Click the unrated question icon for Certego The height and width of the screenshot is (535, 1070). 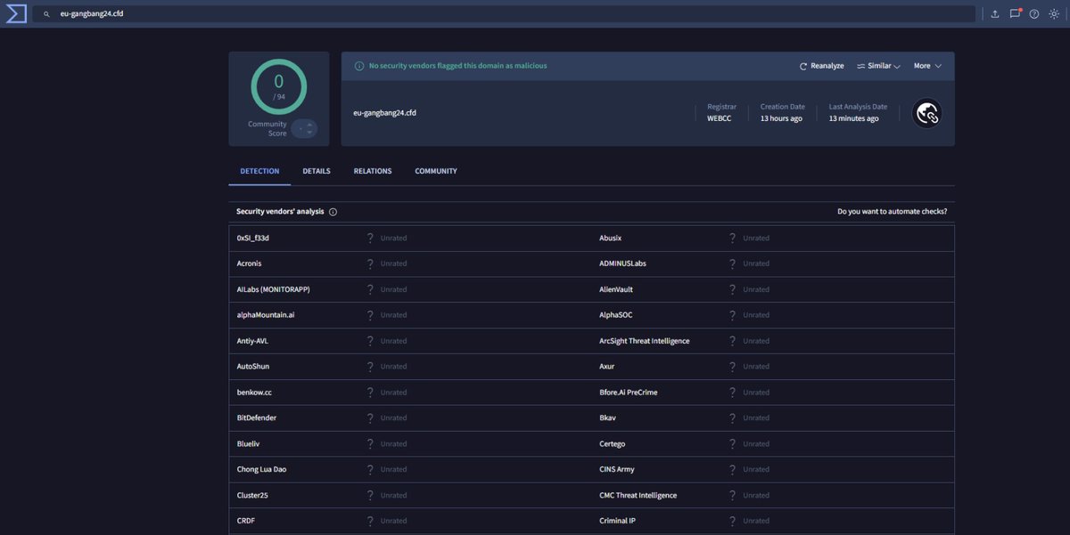pyautogui.click(x=733, y=443)
